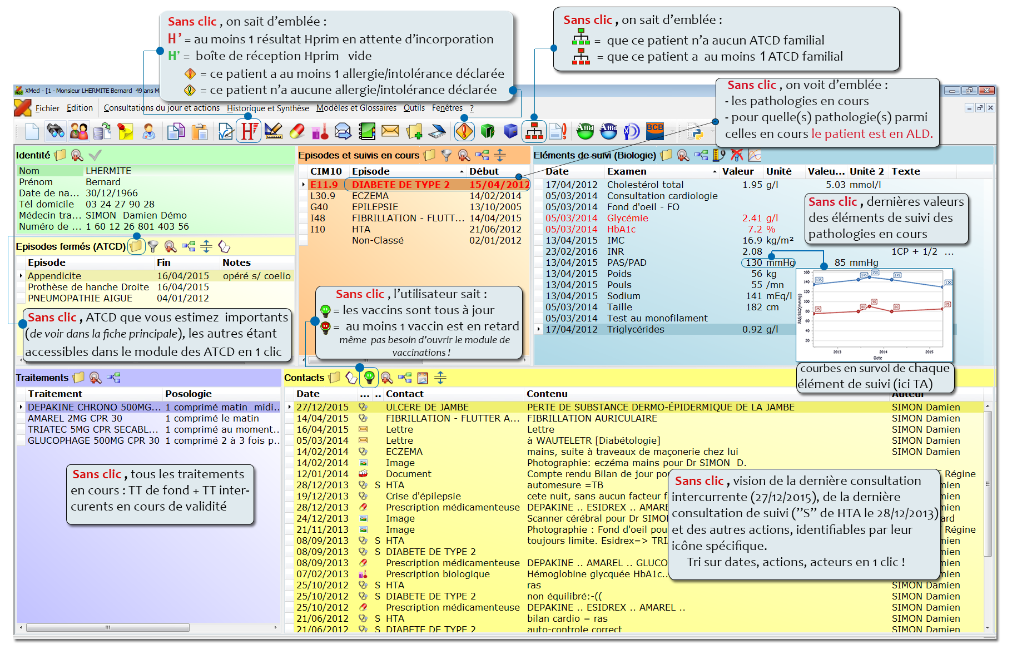Open the Episodes fermés folder icon
1012x654 pixels.
click(136, 246)
